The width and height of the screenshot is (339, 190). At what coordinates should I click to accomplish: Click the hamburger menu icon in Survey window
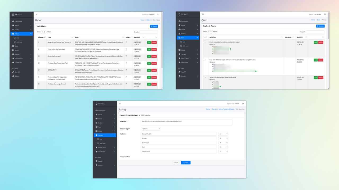120,104
